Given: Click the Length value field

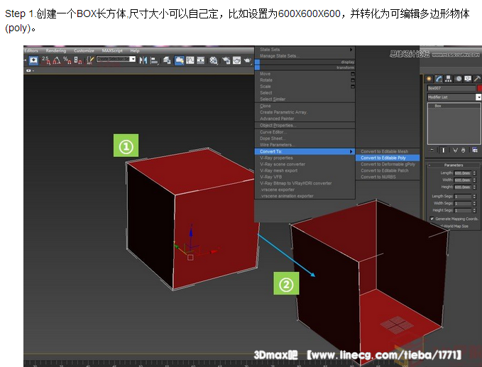Looking at the screenshot, I should click(462, 173).
